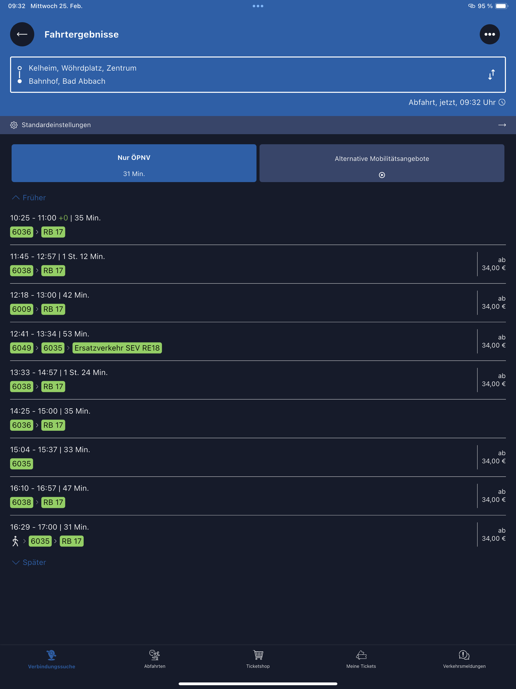This screenshot has height=689, width=516.
Task: Edit destination Bahnhof, Bad Abbach
Action: coord(67,81)
